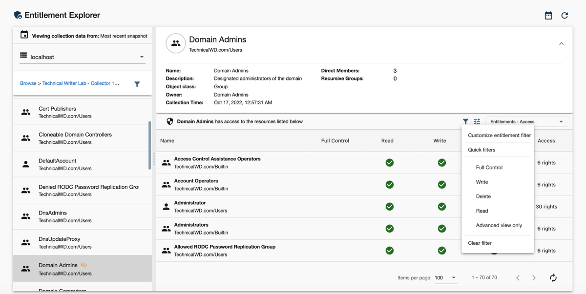The height and width of the screenshot is (294, 586).
Task: Open the Entitlements - Access dropdown
Action: 526,121
